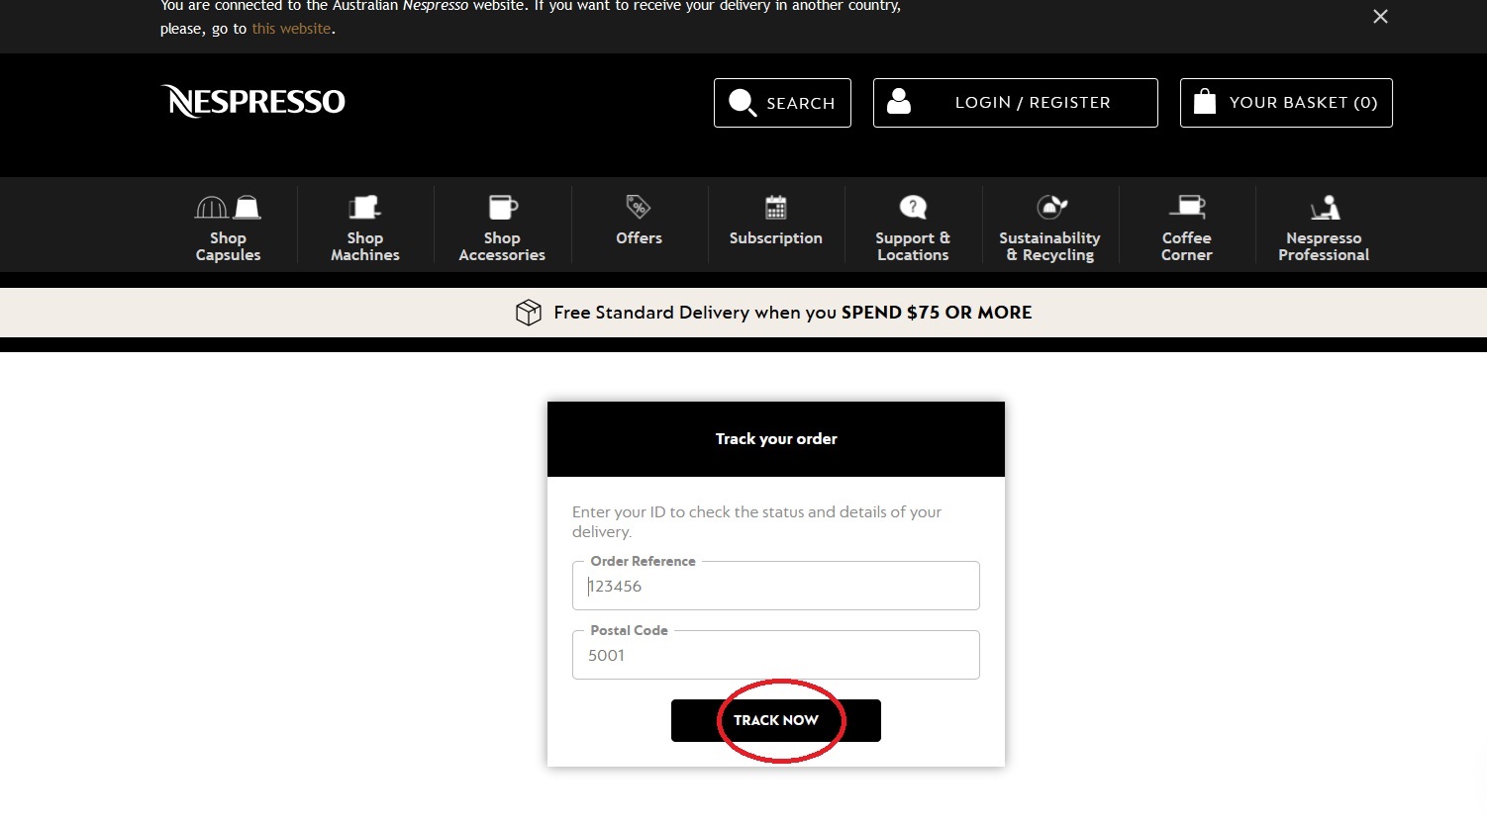Click the Search button
Image resolution: width=1487 pixels, height=825 pixels.
click(x=782, y=103)
